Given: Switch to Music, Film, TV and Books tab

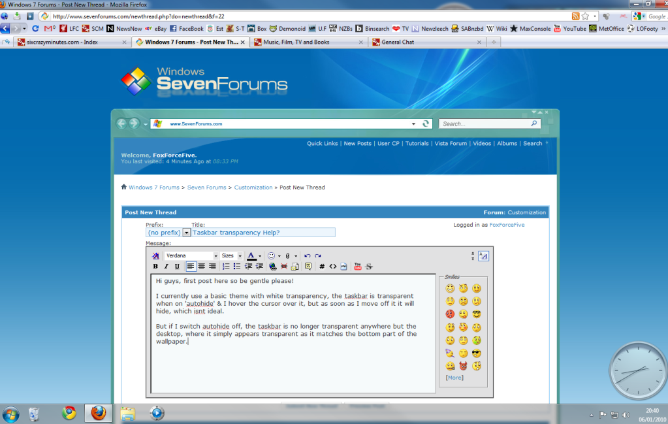Looking at the screenshot, I should click(308, 42).
